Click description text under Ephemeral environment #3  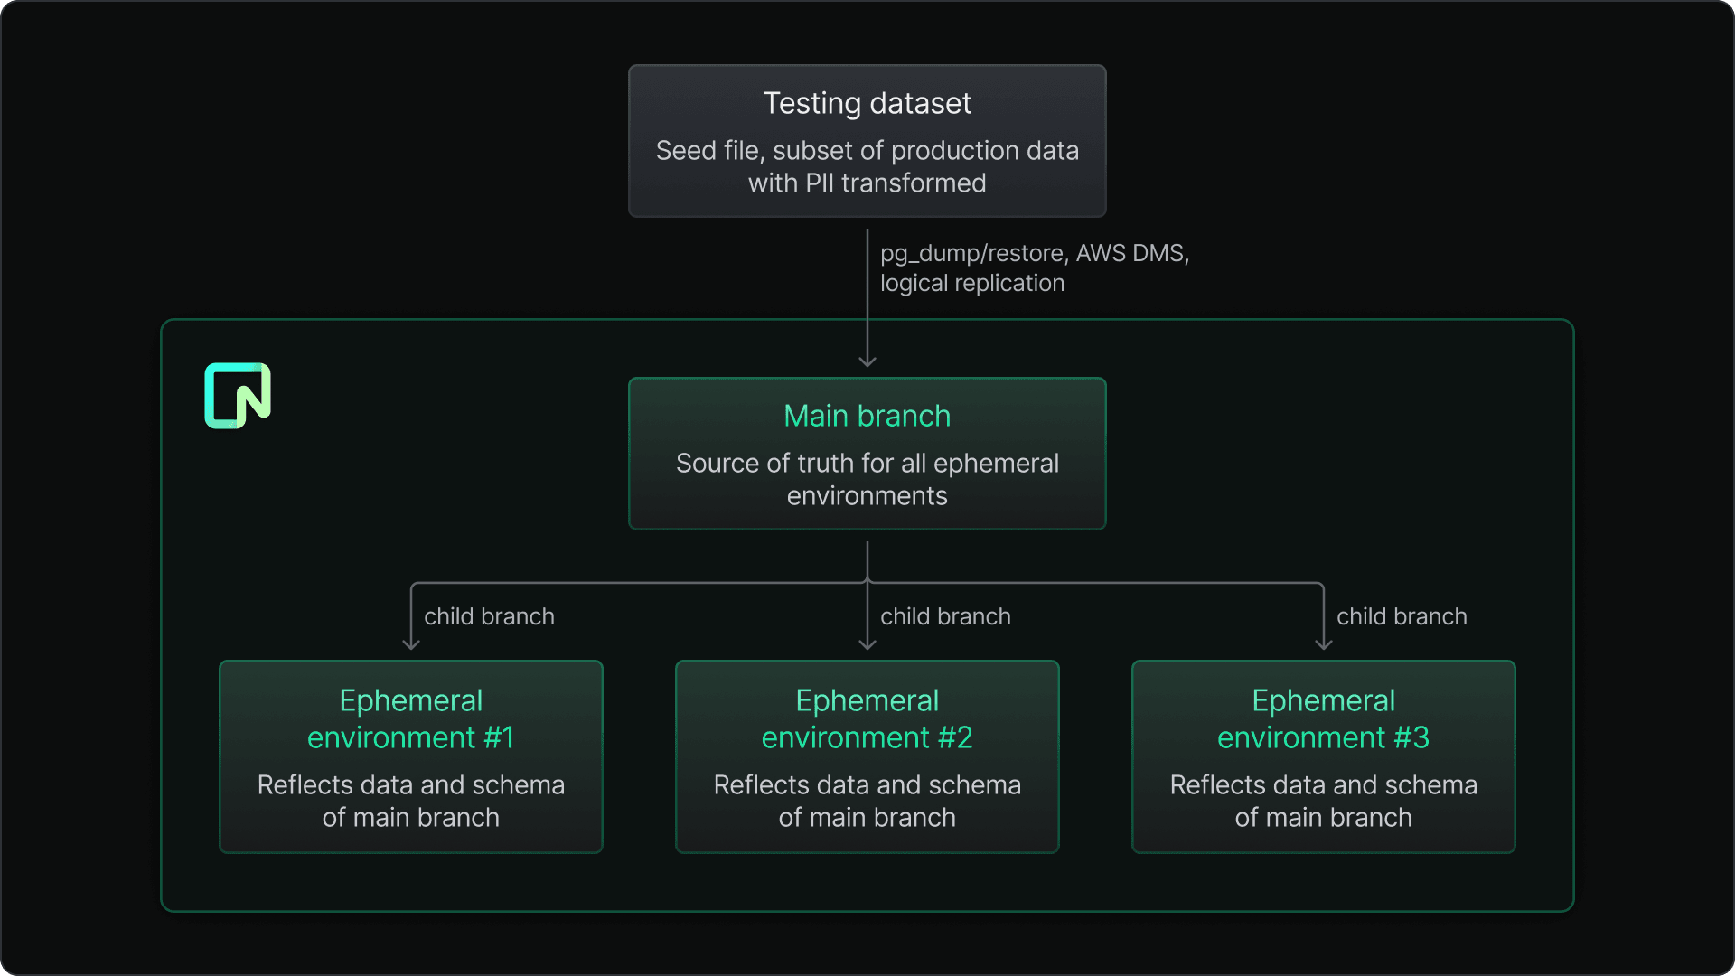pyautogui.click(x=1323, y=801)
